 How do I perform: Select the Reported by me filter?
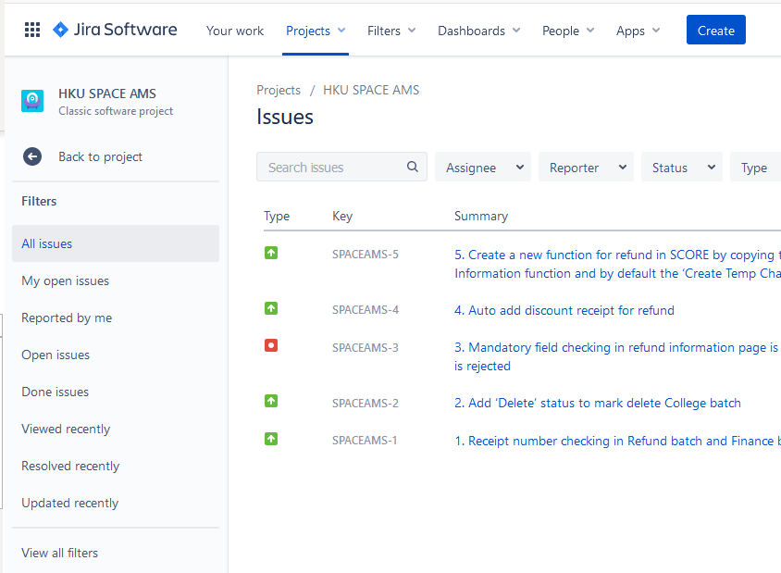click(x=116, y=318)
